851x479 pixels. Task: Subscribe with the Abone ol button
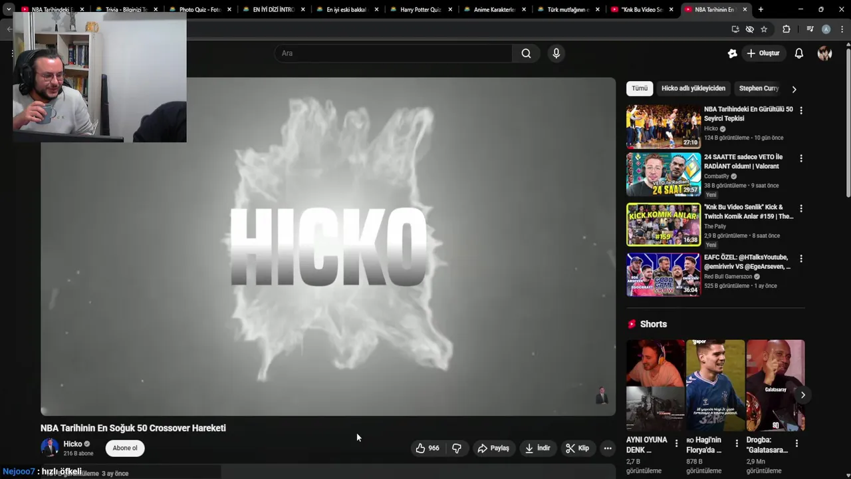(125, 448)
